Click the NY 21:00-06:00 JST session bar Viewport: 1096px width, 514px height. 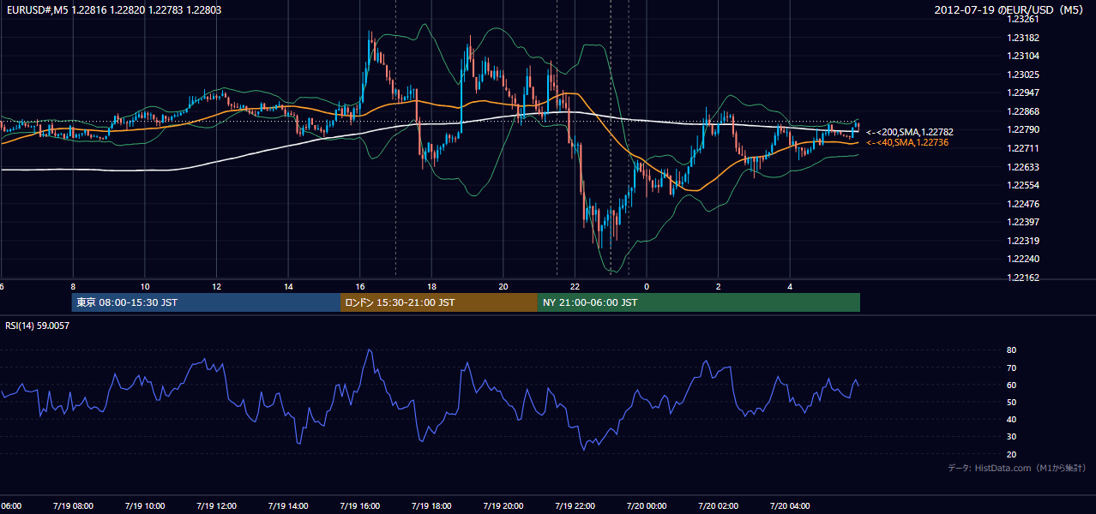pyautogui.click(x=699, y=302)
